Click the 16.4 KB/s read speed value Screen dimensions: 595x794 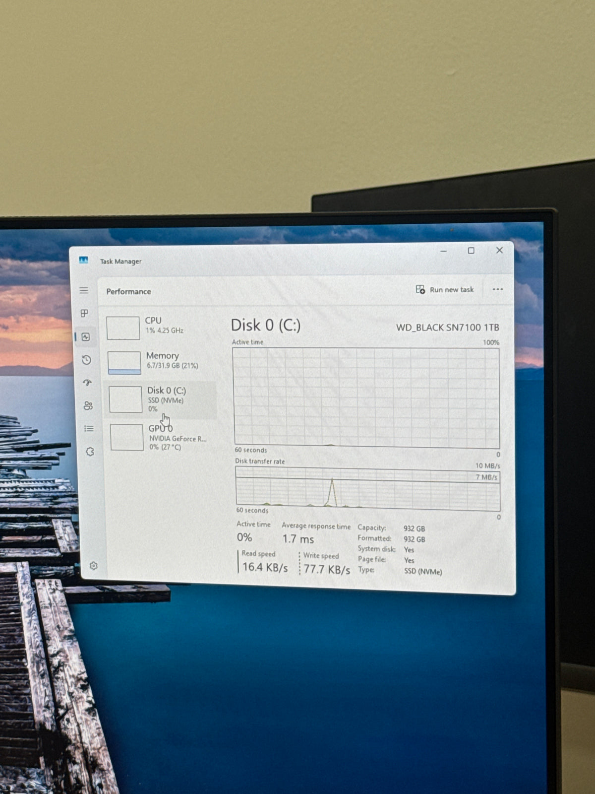coord(265,567)
